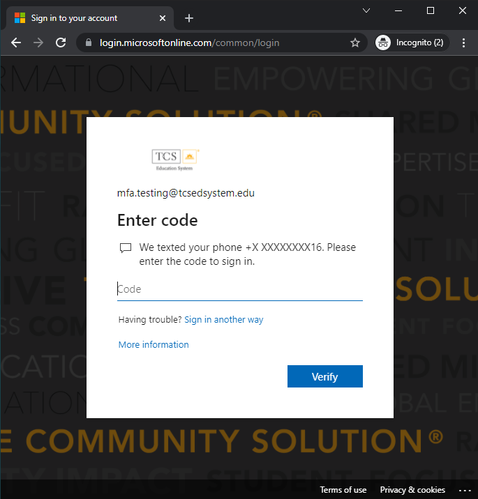Open 'Privacy & cookies' footer link
This screenshot has width=478, height=499.
pos(412,490)
